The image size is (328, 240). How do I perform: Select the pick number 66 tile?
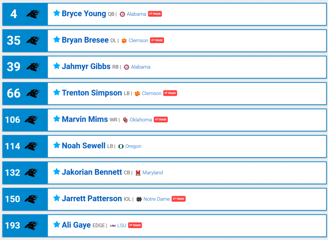(13, 93)
